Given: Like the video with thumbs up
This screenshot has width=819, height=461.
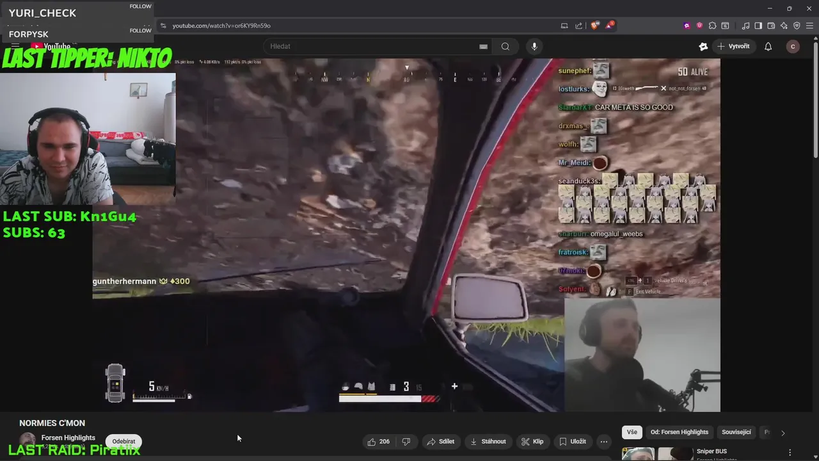Looking at the screenshot, I should coord(378,441).
